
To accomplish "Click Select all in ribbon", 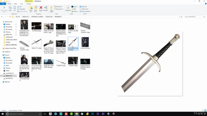I will point(83,7).
